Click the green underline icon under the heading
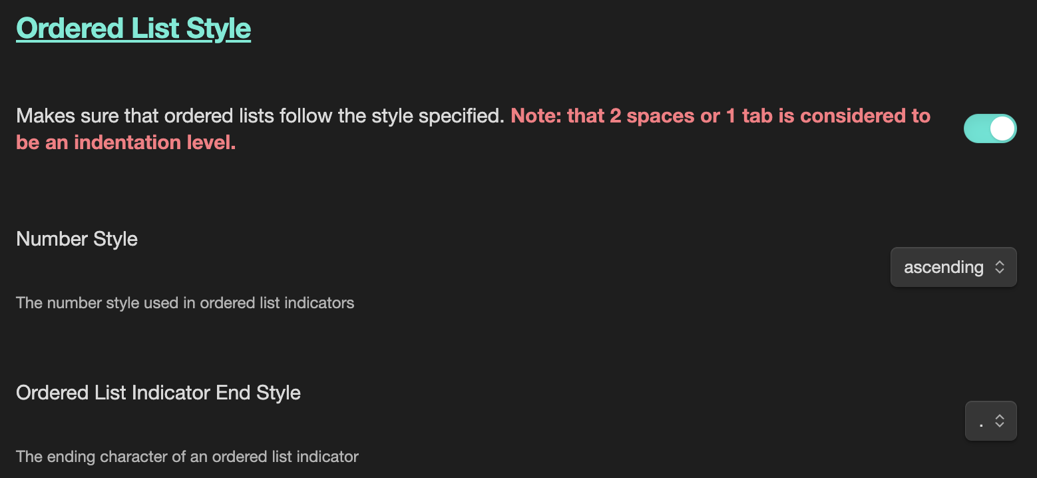The width and height of the screenshot is (1037, 478). [133, 41]
